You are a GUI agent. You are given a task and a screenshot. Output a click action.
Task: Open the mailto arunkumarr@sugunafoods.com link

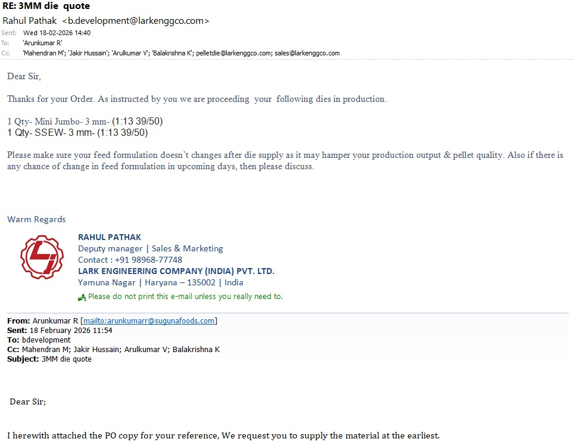tap(149, 320)
